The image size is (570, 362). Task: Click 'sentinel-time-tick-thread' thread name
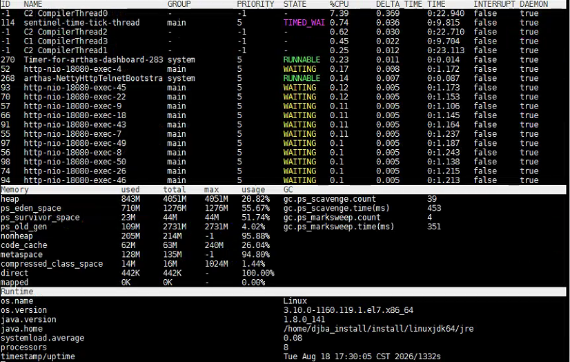(82, 23)
